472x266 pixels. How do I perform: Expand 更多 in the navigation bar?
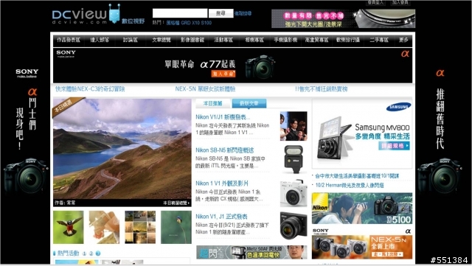coord(403,40)
